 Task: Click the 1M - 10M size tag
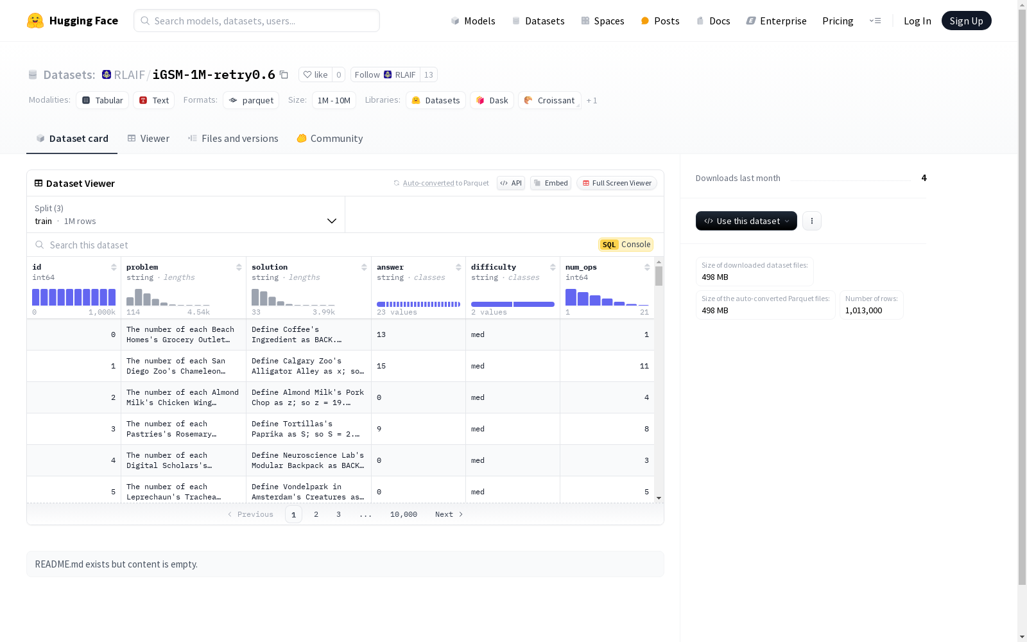tap(334, 100)
